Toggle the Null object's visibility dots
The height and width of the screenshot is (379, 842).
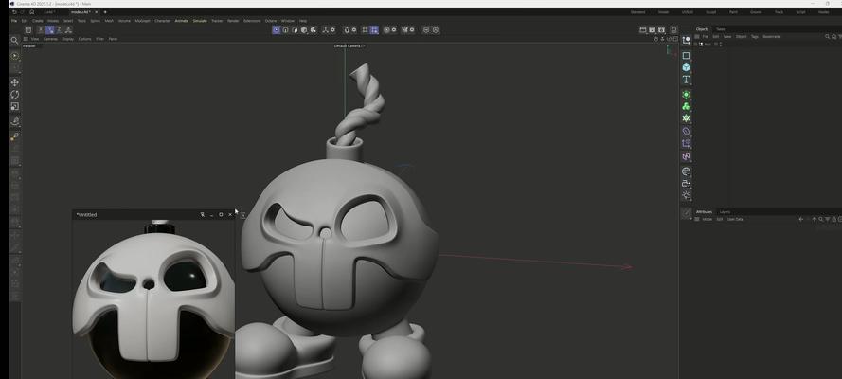pos(720,44)
